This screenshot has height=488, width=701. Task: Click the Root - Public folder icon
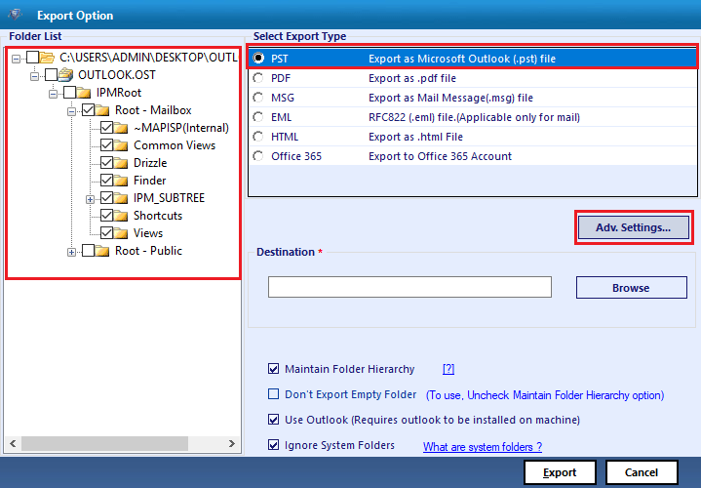tap(102, 251)
